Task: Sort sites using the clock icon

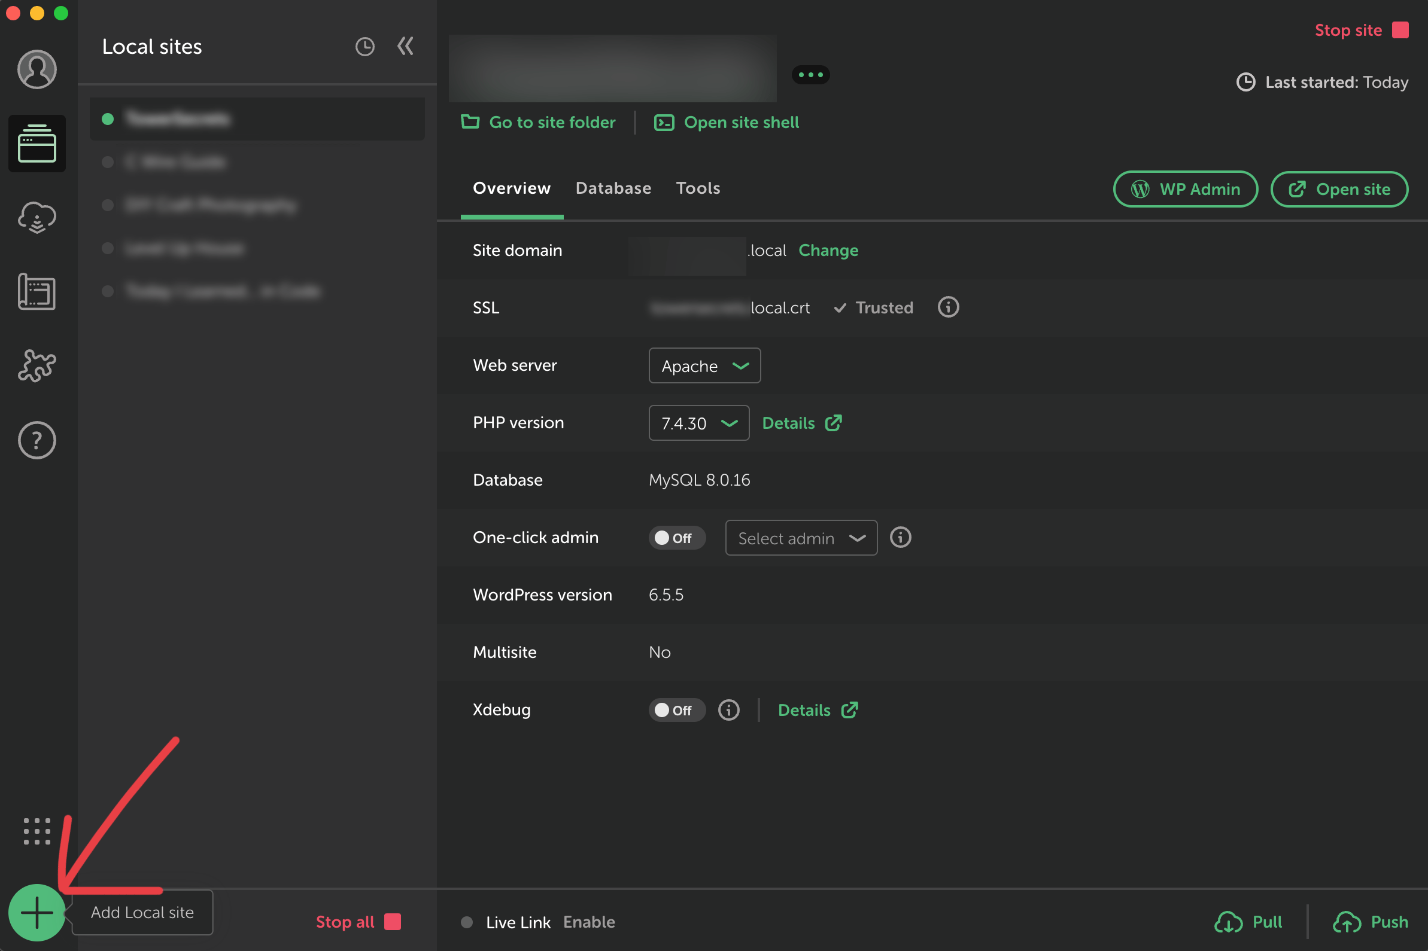Action: 364,47
